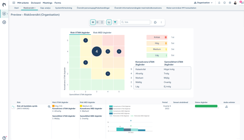Toggle Riskvärde UTAN åtgärder line legend
The height and width of the screenshot is (140, 244).
pyautogui.click(x=120, y=116)
